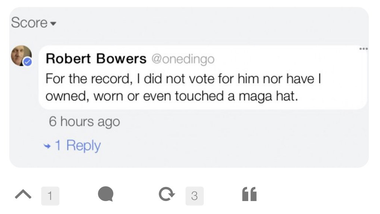
Task: Click the repost count showing 3
Action: click(194, 196)
